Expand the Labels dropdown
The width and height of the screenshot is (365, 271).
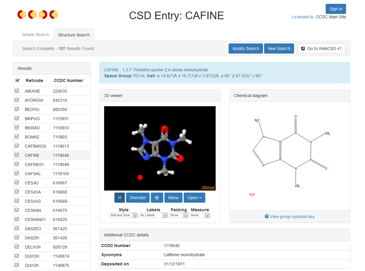[153, 215]
